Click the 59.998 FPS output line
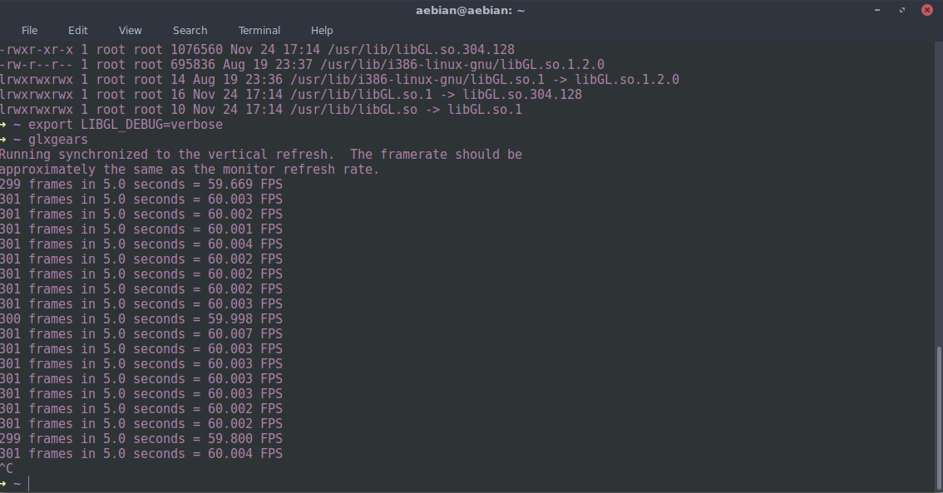This screenshot has width=943, height=493. click(141, 318)
